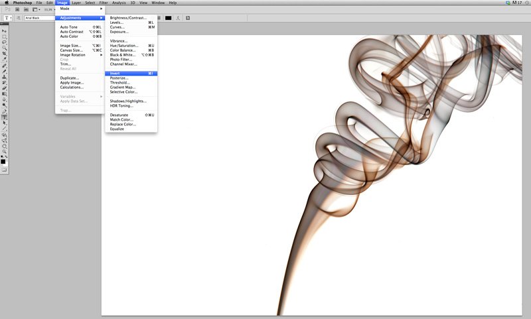
Task: Open the zoom level dropdown
Action: point(49,9)
